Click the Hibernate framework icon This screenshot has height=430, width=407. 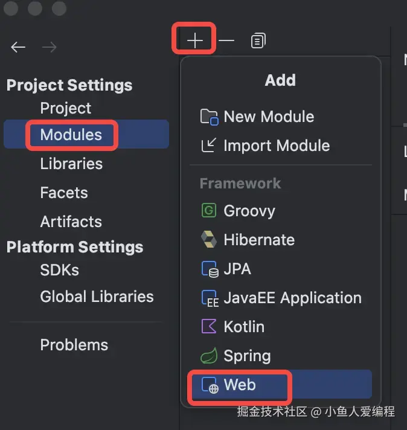pos(208,240)
